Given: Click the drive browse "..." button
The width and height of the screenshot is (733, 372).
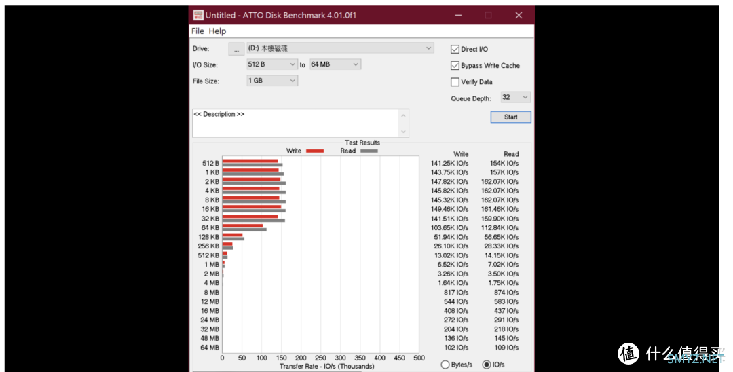Looking at the screenshot, I should 236,49.
